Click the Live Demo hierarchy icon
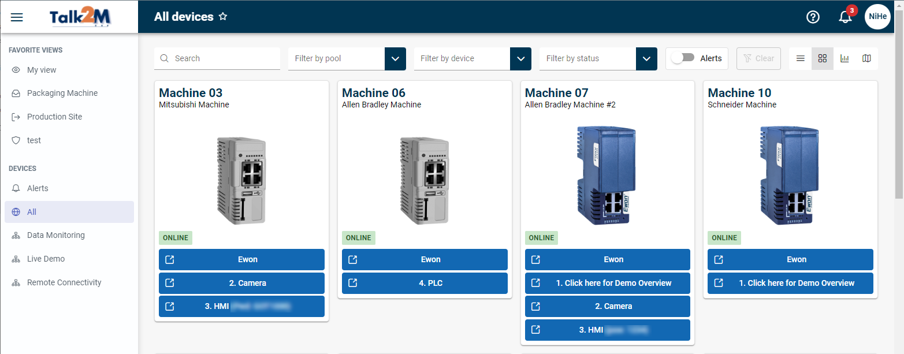The height and width of the screenshot is (354, 904). (x=16, y=259)
